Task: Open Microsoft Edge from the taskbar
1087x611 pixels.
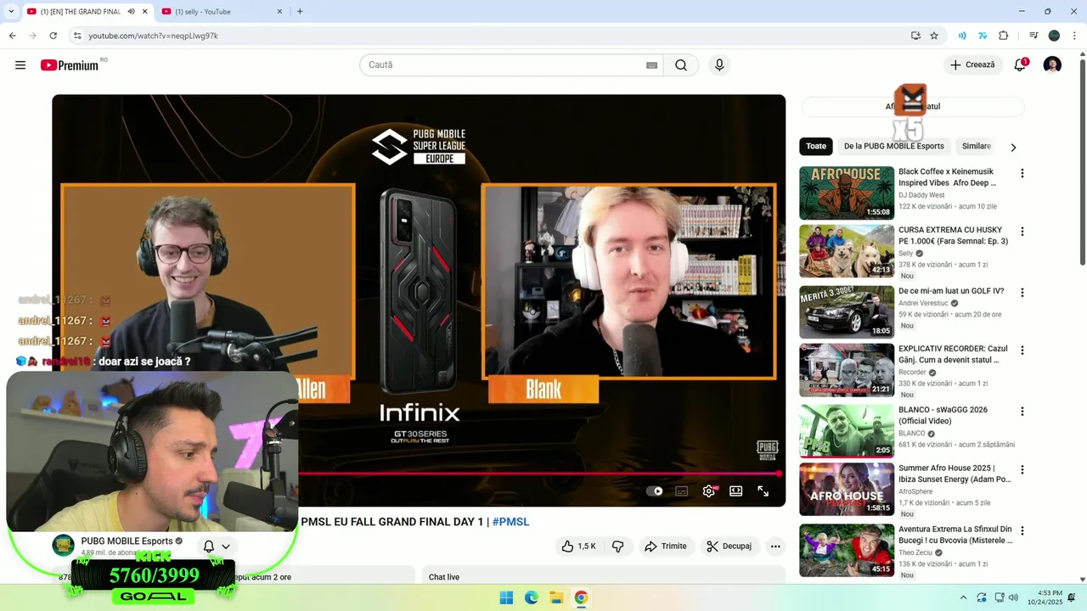Action: click(x=531, y=597)
